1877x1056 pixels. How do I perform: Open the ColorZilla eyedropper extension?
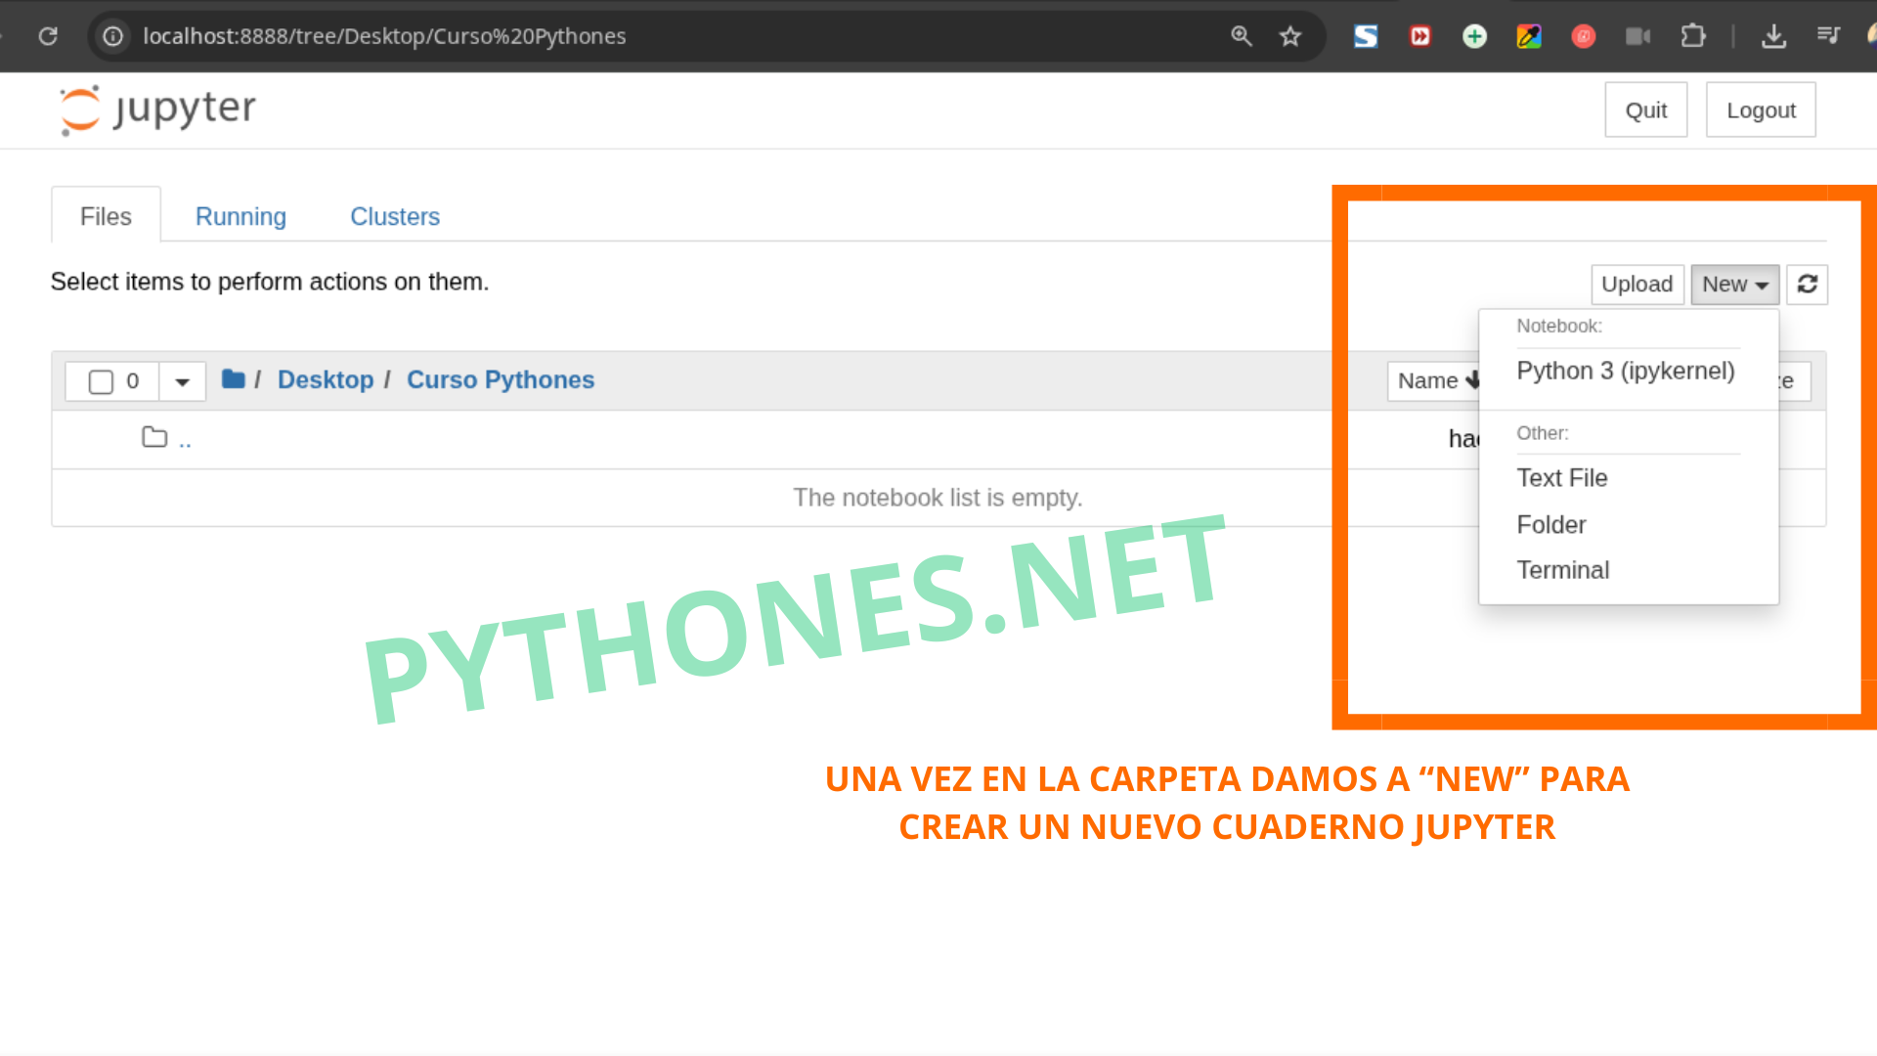pyautogui.click(x=1529, y=36)
